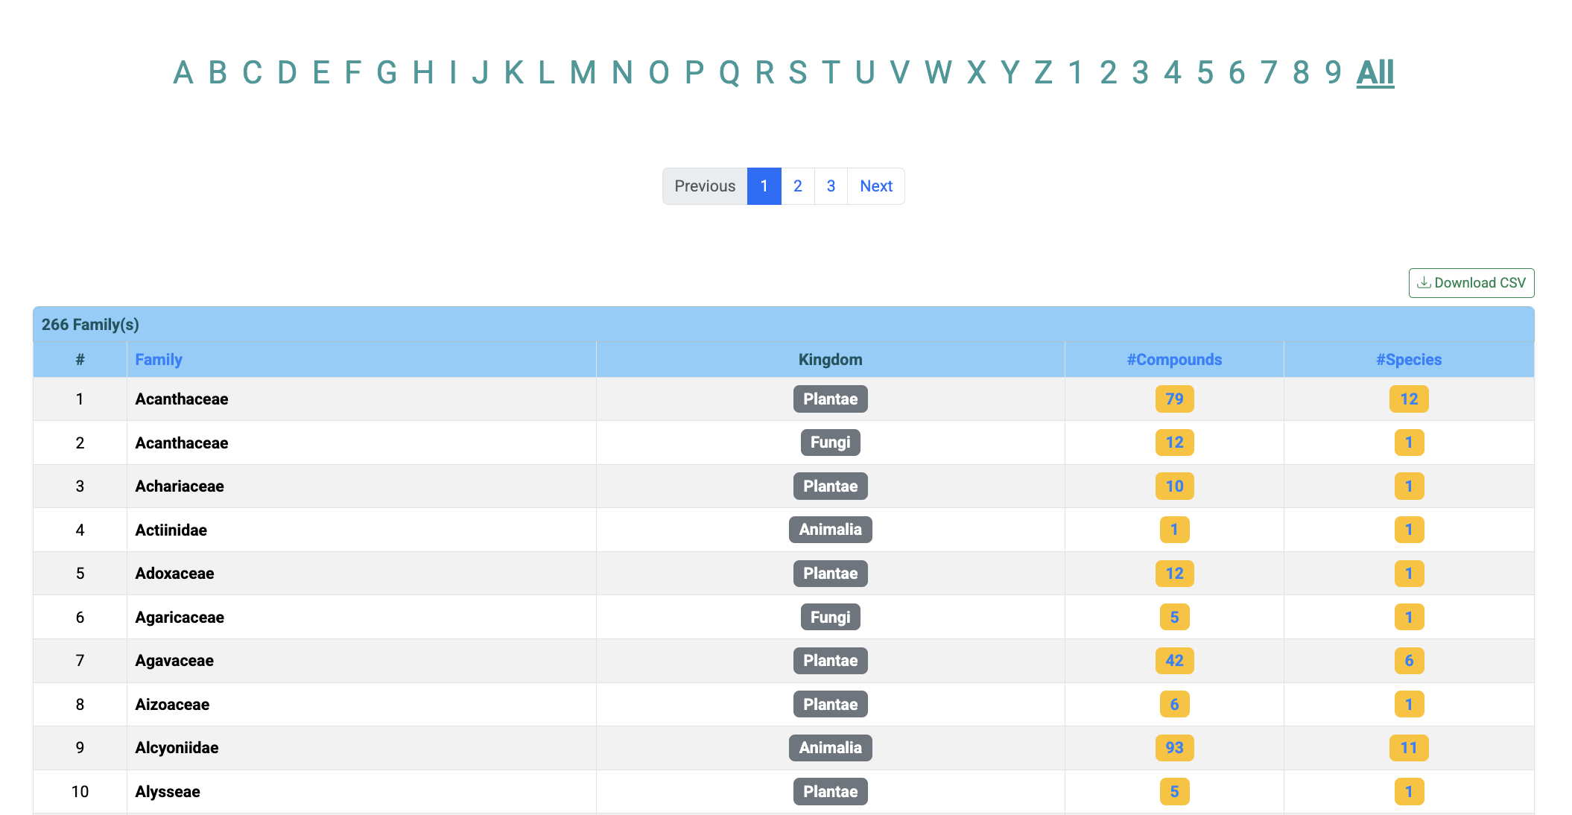The width and height of the screenshot is (1572, 815).
Task: Click the Next pagination button
Action: pyautogui.click(x=875, y=186)
